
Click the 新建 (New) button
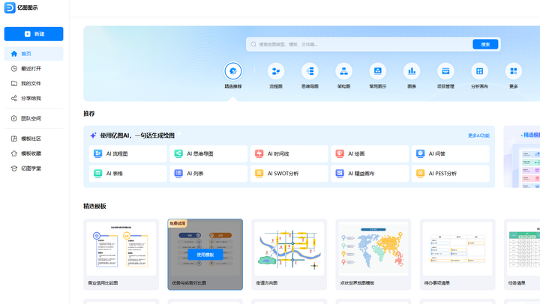pyautogui.click(x=34, y=34)
